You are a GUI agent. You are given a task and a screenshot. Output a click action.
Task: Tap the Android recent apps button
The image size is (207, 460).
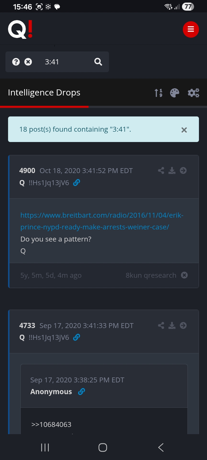pos(45,447)
